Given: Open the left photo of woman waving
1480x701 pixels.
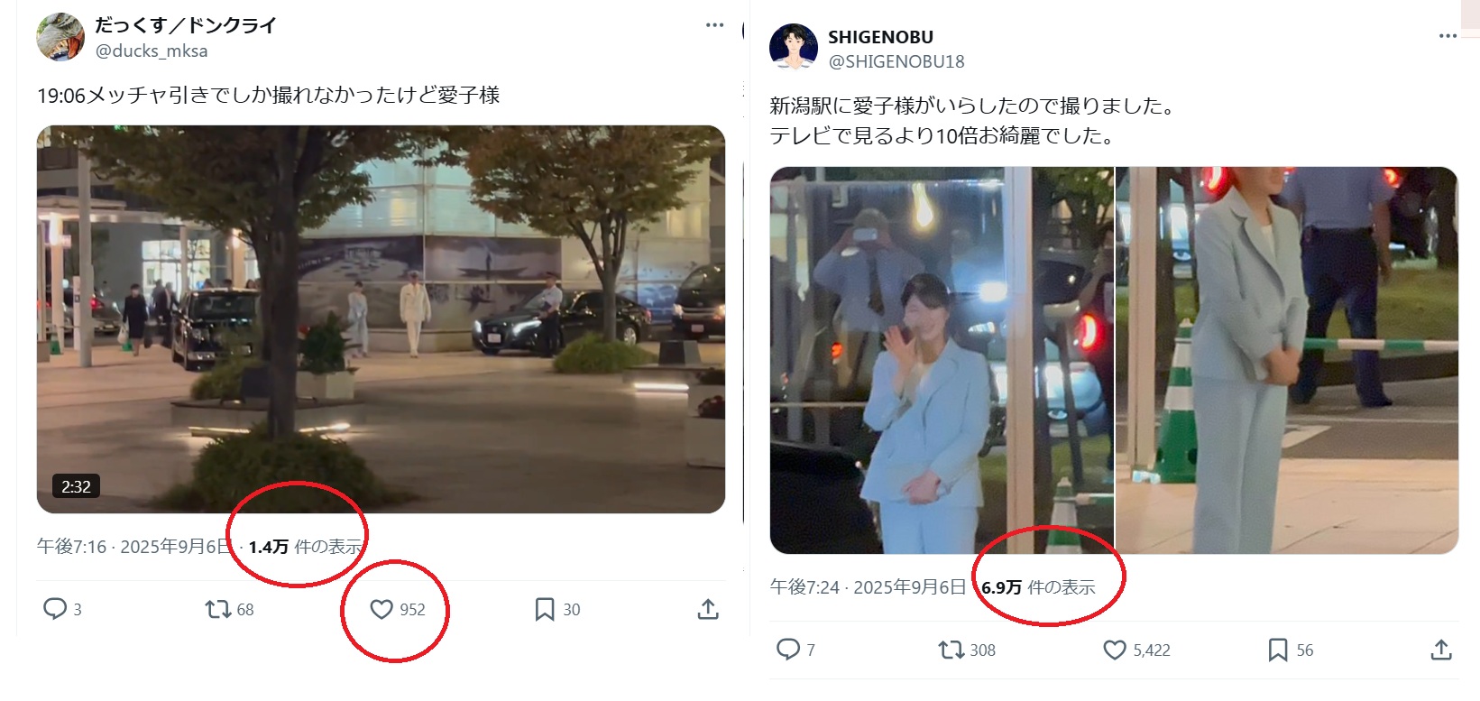Looking at the screenshot, I should click(942, 360).
